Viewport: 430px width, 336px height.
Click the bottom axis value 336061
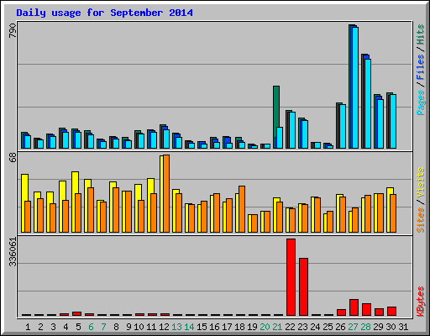point(13,252)
